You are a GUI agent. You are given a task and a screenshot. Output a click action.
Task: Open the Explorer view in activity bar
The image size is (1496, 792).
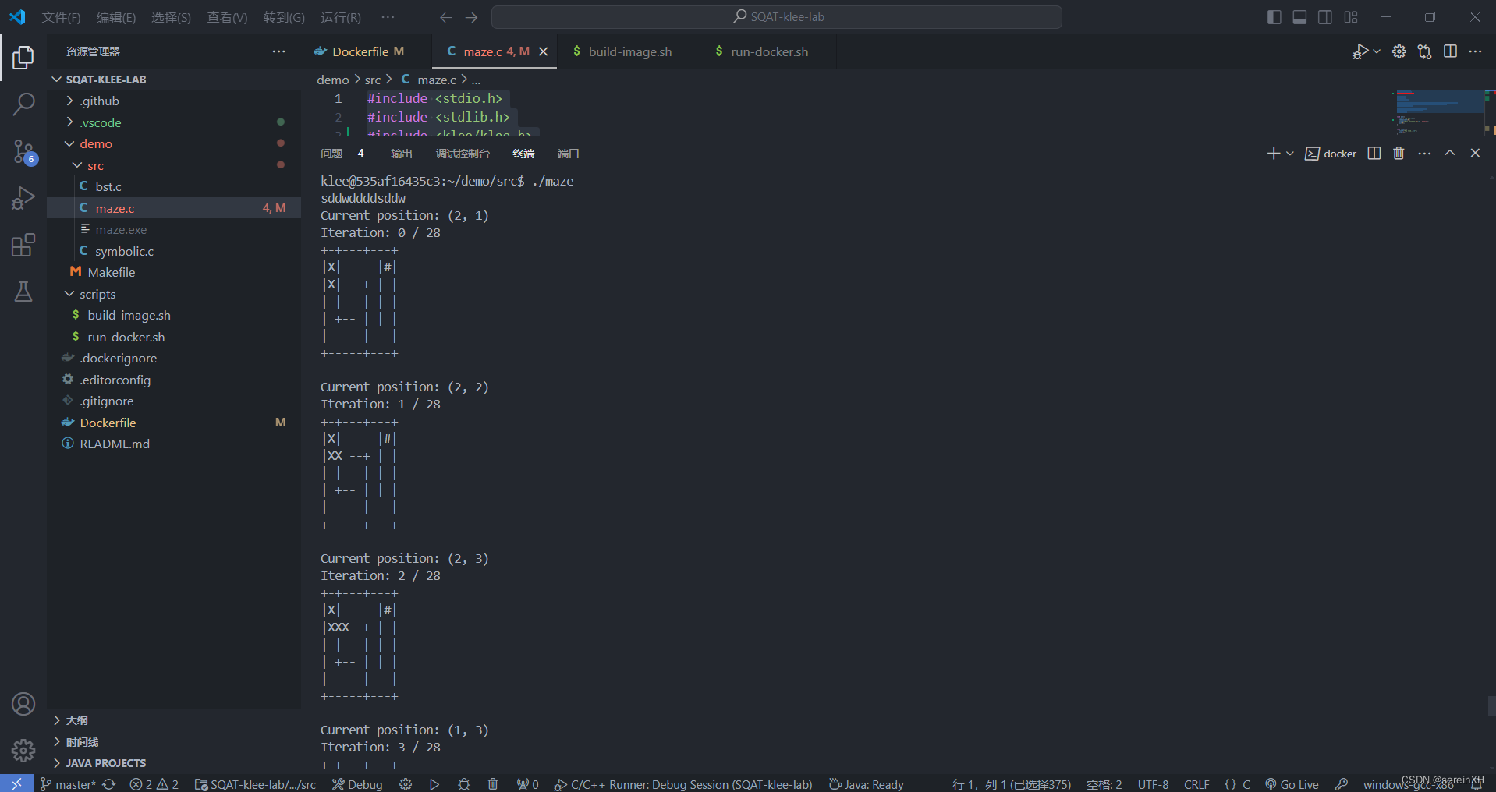coord(23,57)
